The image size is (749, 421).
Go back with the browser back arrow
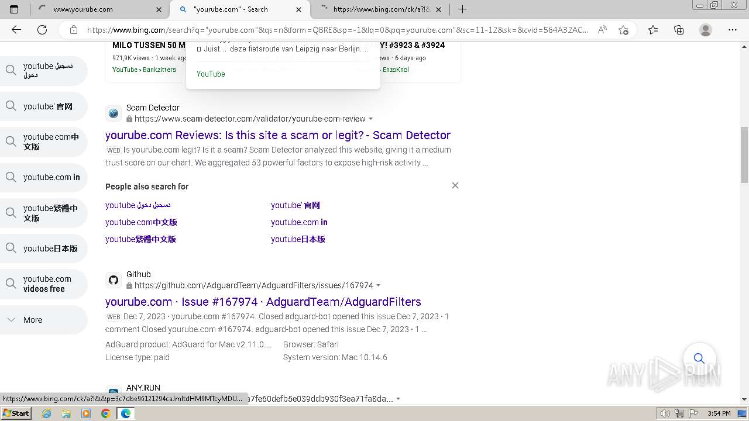(x=16, y=30)
